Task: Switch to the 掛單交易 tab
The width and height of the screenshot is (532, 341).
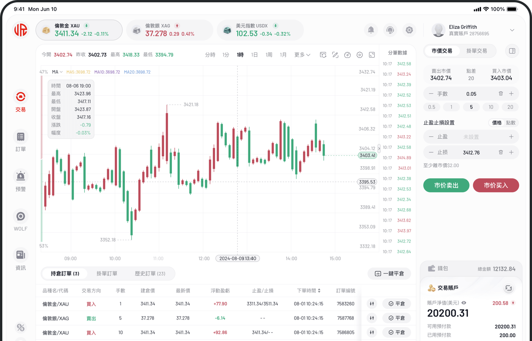Action: click(x=476, y=51)
